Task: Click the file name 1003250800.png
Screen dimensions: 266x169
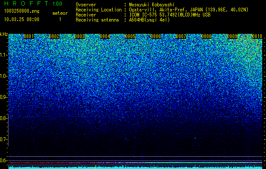Action: tap(22, 11)
